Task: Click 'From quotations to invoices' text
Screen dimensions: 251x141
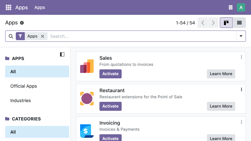Action: (x=126, y=64)
